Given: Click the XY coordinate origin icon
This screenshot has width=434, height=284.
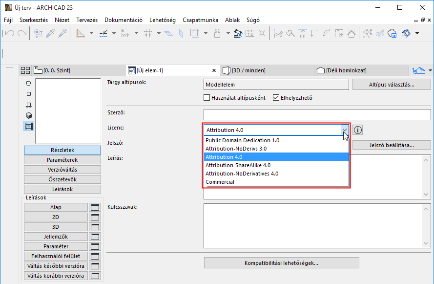Looking at the screenshot, I should pos(125,33).
